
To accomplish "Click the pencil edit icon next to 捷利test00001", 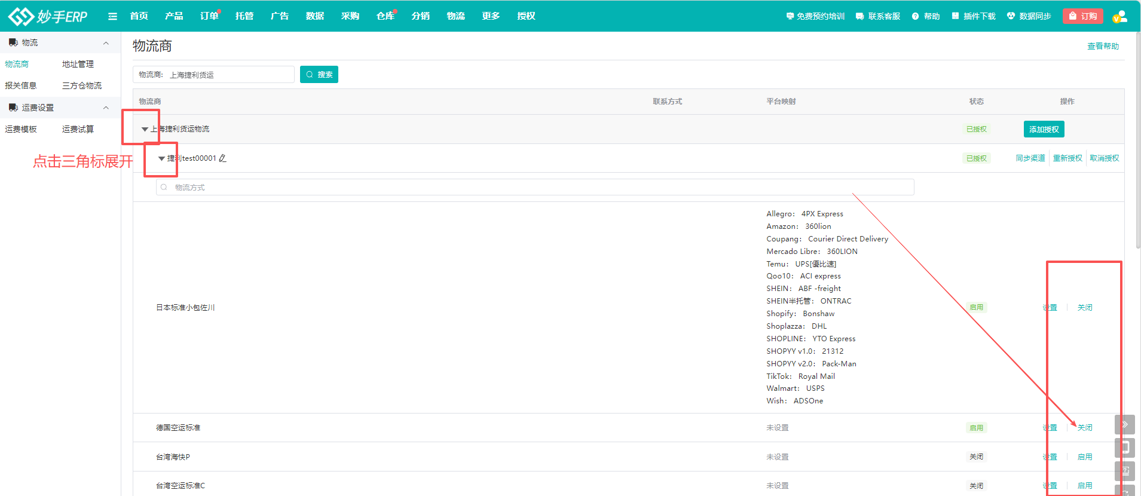I will [223, 158].
